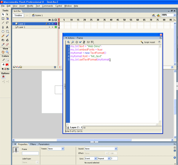Image resolution: width=178 pixels, height=165 pixels.
Task: Select the Line tool
Action: tap(3, 23)
